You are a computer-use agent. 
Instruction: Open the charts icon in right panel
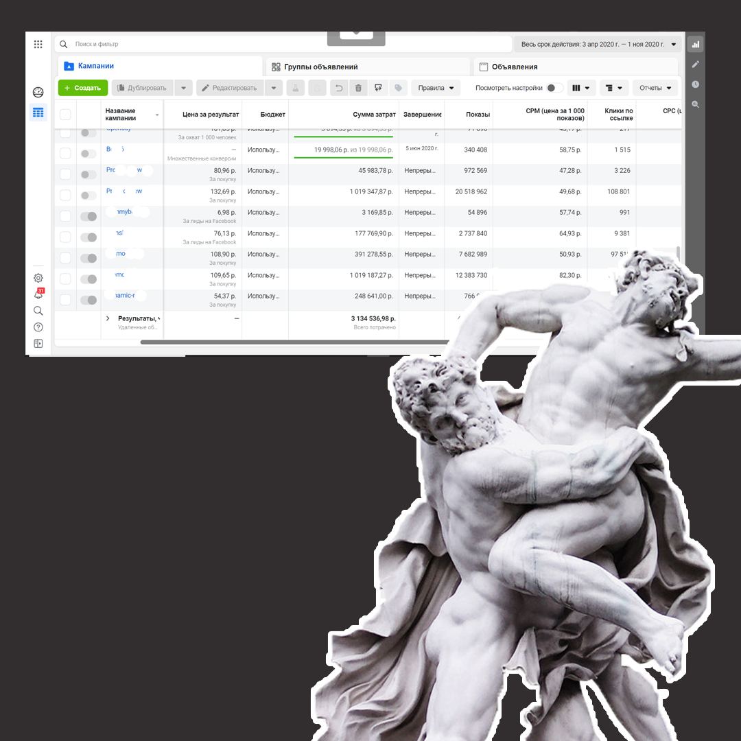pos(696,45)
